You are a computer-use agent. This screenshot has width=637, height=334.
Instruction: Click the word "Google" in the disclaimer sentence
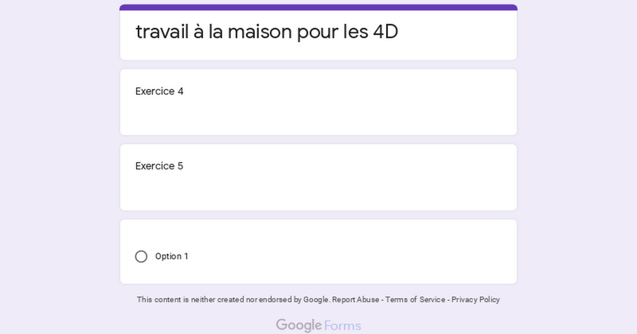[x=315, y=300]
